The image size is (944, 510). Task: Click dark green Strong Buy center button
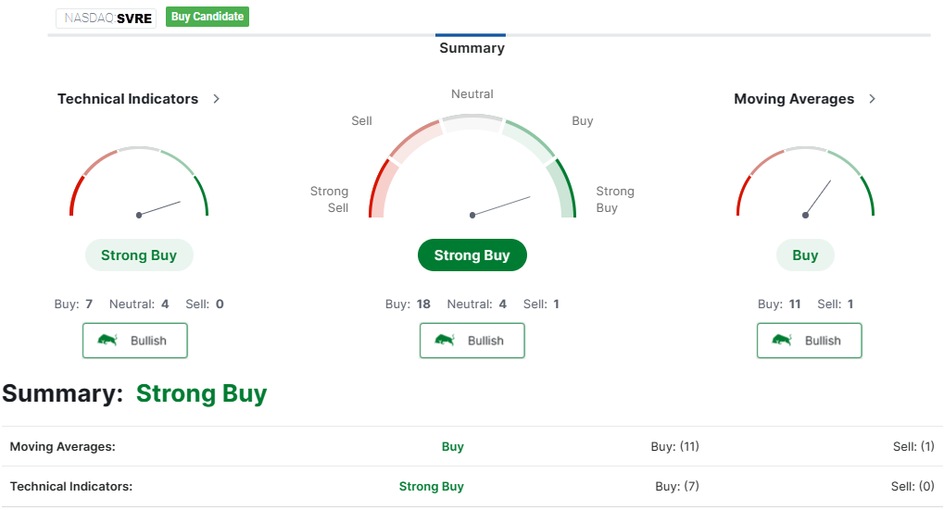[x=472, y=255]
